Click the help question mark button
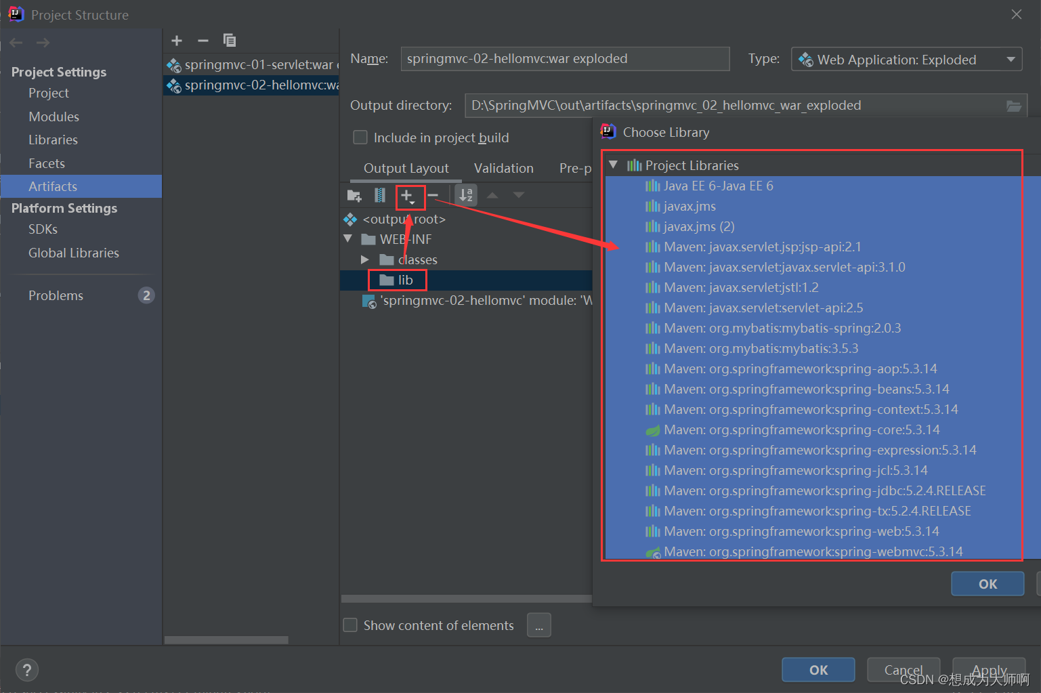Image resolution: width=1041 pixels, height=693 pixels. tap(26, 671)
